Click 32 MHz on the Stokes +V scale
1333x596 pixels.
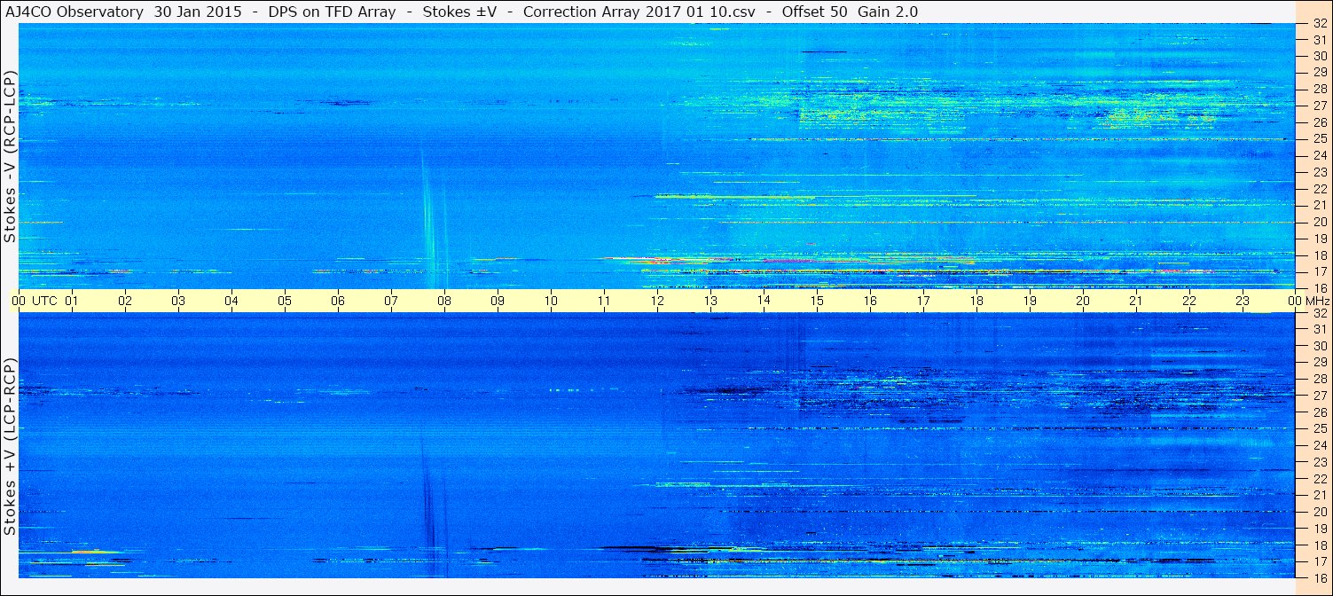[1319, 313]
